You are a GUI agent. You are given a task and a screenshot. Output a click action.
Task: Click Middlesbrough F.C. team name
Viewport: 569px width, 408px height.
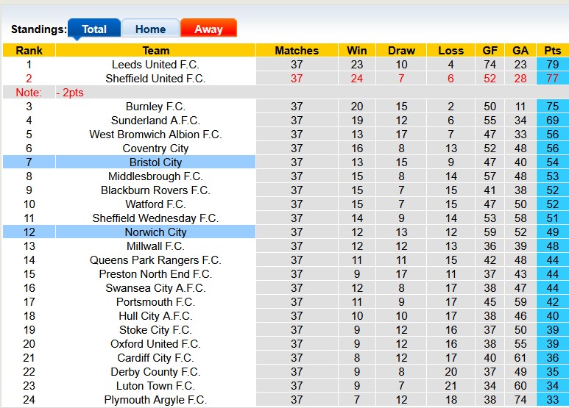(155, 176)
